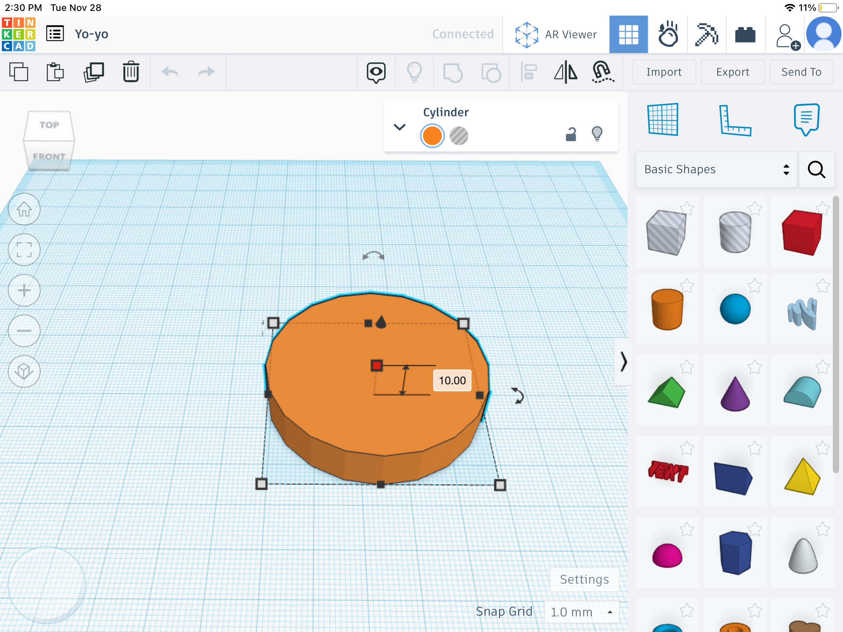Edit the 10.00 height dimension field

452,380
